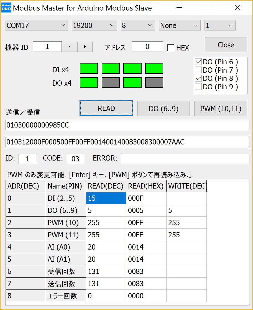The image size is (253, 310).
Task: Click the WRITE(DEC) column header
Action: click(186, 186)
